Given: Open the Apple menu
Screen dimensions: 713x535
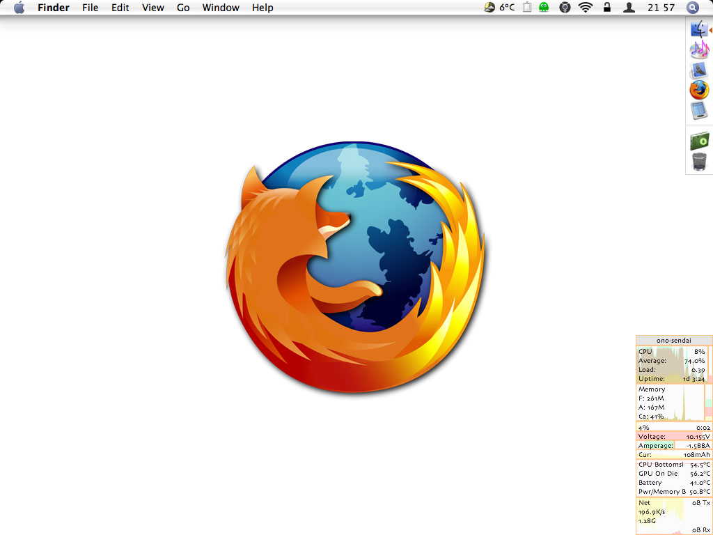Looking at the screenshot, I should (19, 8).
